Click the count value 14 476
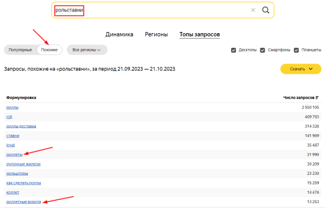Viewport: 326px width, 208px height. tap(313, 192)
